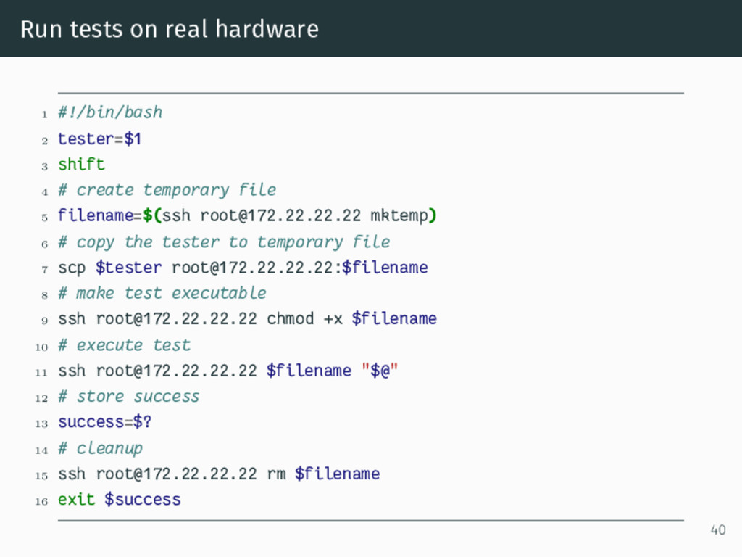Click the slide title 'Run tests on real hardware'
The height and width of the screenshot is (557, 742).
[170, 29]
